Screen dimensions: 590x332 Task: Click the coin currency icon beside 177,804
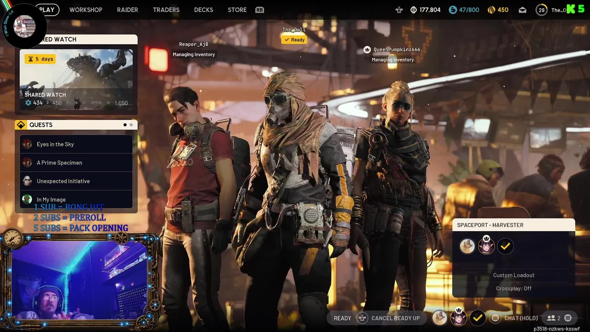[x=413, y=10]
